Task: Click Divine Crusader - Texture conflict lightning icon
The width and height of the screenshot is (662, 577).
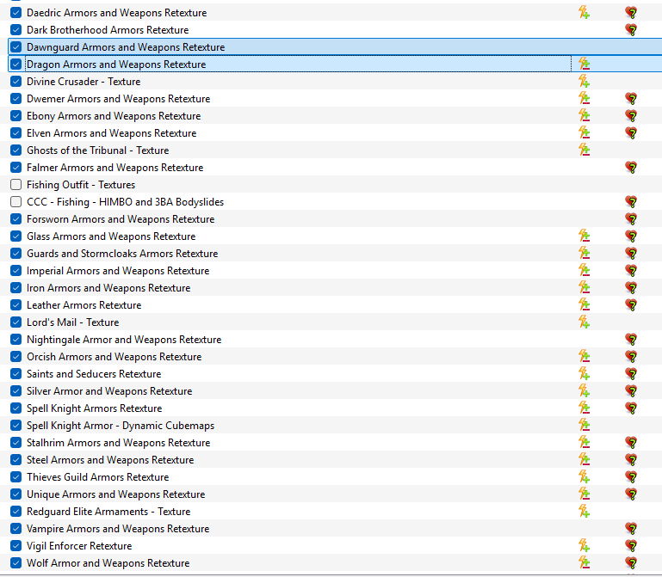Action: tap(584, 82)
